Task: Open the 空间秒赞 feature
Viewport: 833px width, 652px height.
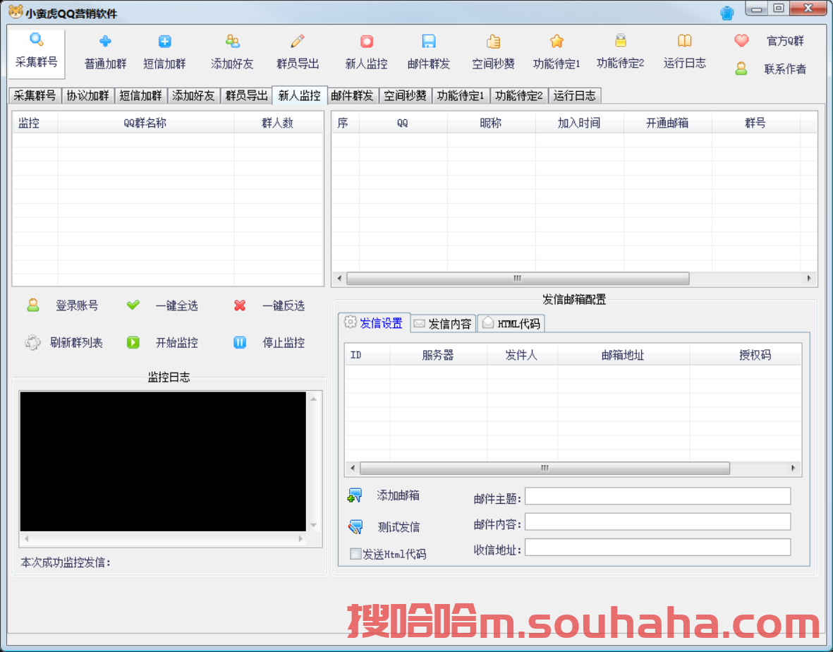Action: click(x=493, y=52)
